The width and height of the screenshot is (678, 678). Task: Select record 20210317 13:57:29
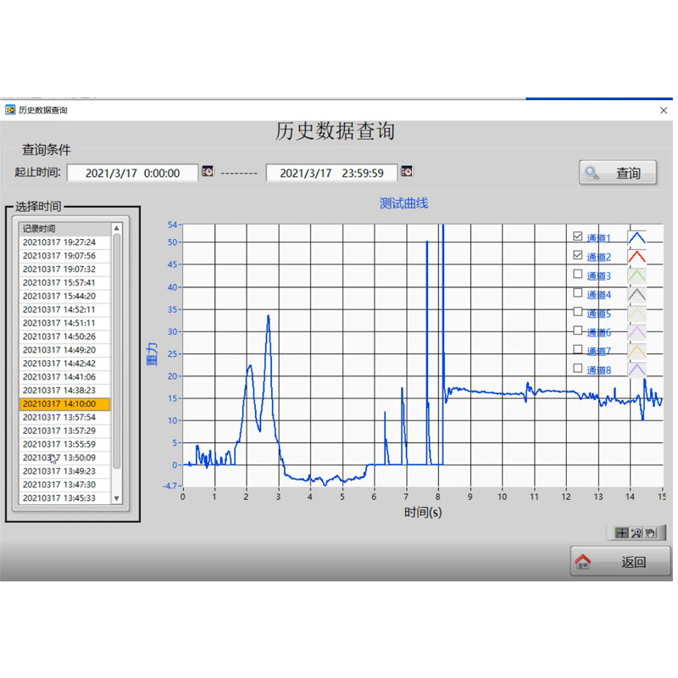coord(65,431)
